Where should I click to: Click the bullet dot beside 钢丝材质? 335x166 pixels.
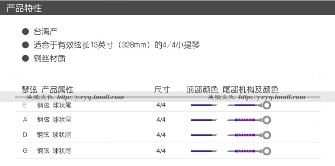[25, 58]
